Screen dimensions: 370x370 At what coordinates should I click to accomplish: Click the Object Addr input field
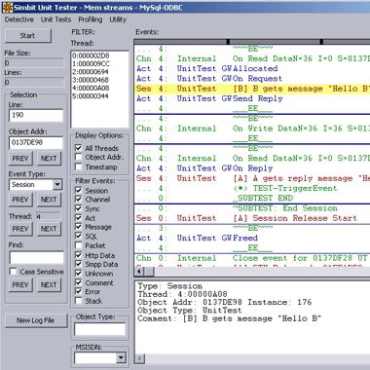click(36, 143)
